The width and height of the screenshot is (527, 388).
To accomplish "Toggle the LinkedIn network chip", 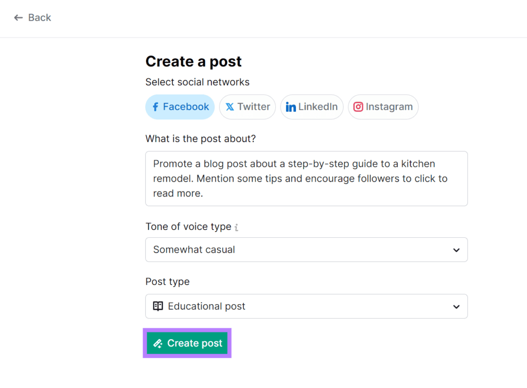I will [312, 107].
